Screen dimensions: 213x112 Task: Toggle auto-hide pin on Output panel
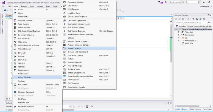coord(169,103)
